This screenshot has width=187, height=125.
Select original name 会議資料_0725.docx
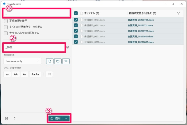pyautogui.click(x=94, y=31)
